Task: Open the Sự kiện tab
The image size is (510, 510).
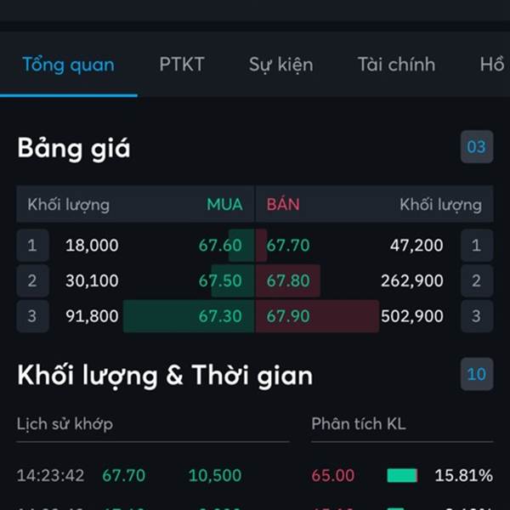Action: click(280, 65)
